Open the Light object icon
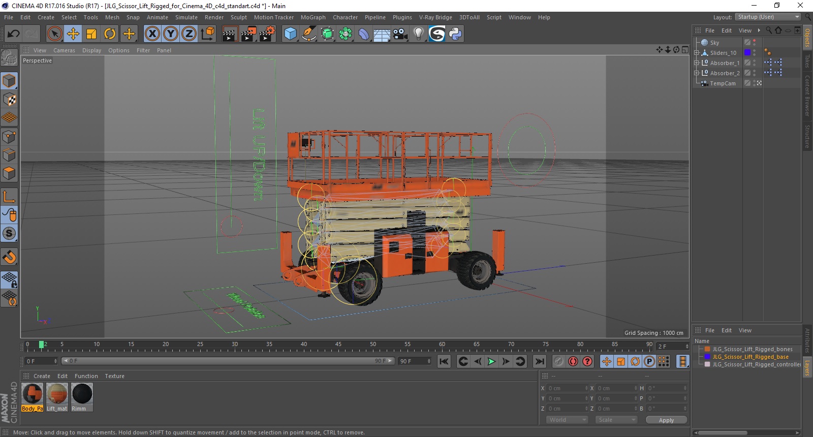The width and height of the screenshot is (813, 437). tap(418, 34)
